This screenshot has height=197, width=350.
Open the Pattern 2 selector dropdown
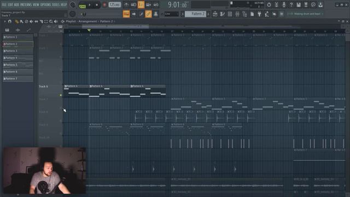(196, 14)
